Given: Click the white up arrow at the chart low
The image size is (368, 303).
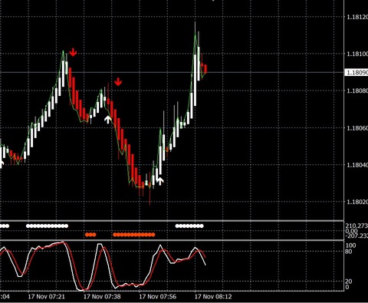Looking at the screenshot, I should click(160, 181).
